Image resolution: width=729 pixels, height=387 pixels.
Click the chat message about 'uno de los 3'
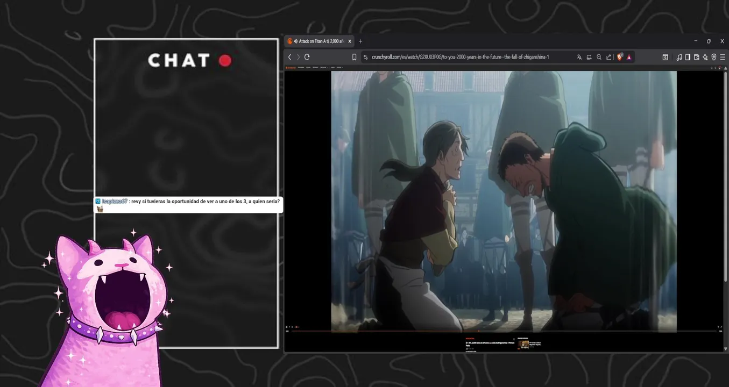click(x=188, y=205)
